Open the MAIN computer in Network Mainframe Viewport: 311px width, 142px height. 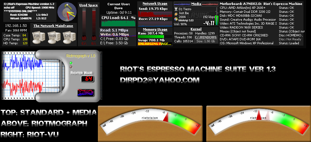point(54,37)
